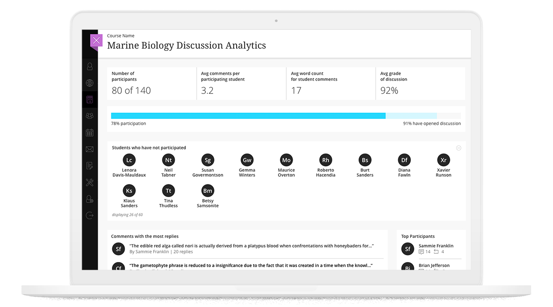
Task: Open the grades notepad icon in the sidebar
Action: click(x=90, y=166)
